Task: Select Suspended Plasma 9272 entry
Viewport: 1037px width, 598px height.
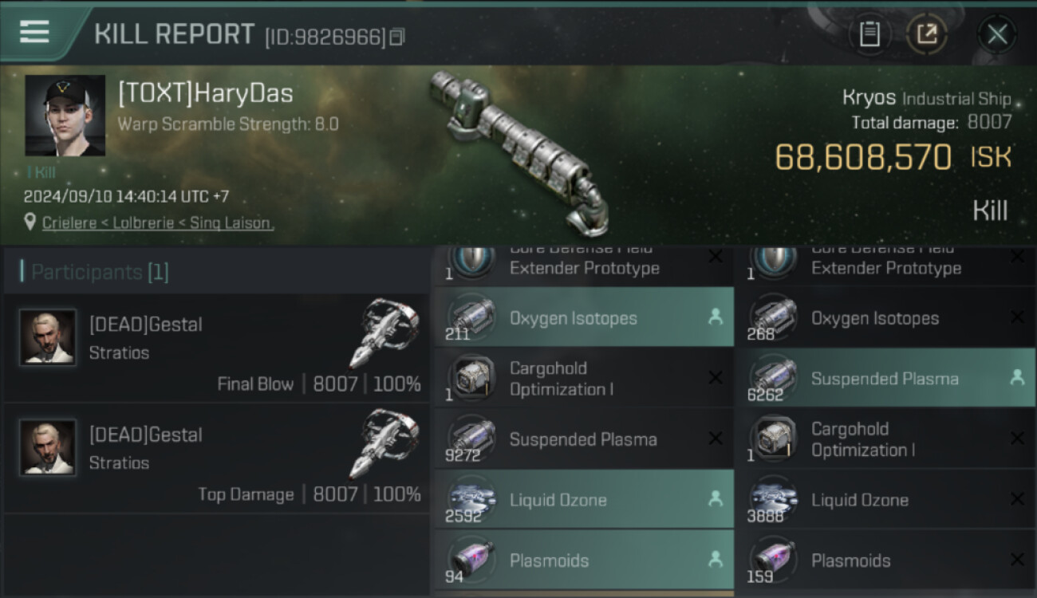Action: pos(584,439)
